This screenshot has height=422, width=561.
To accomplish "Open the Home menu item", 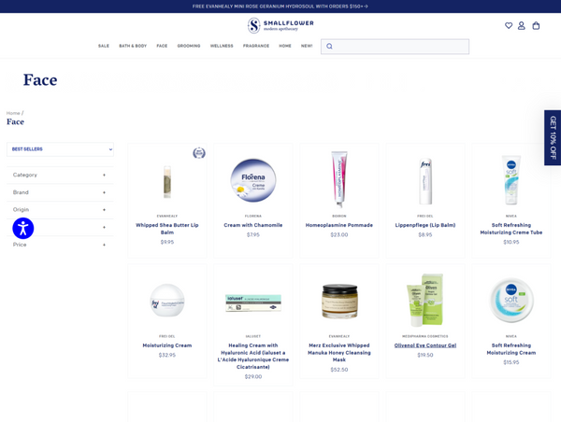I will [x=285, y=46].
